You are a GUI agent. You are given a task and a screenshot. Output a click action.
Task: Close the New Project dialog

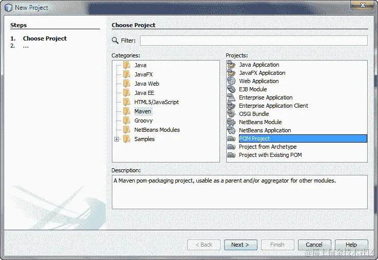(362, 5)
